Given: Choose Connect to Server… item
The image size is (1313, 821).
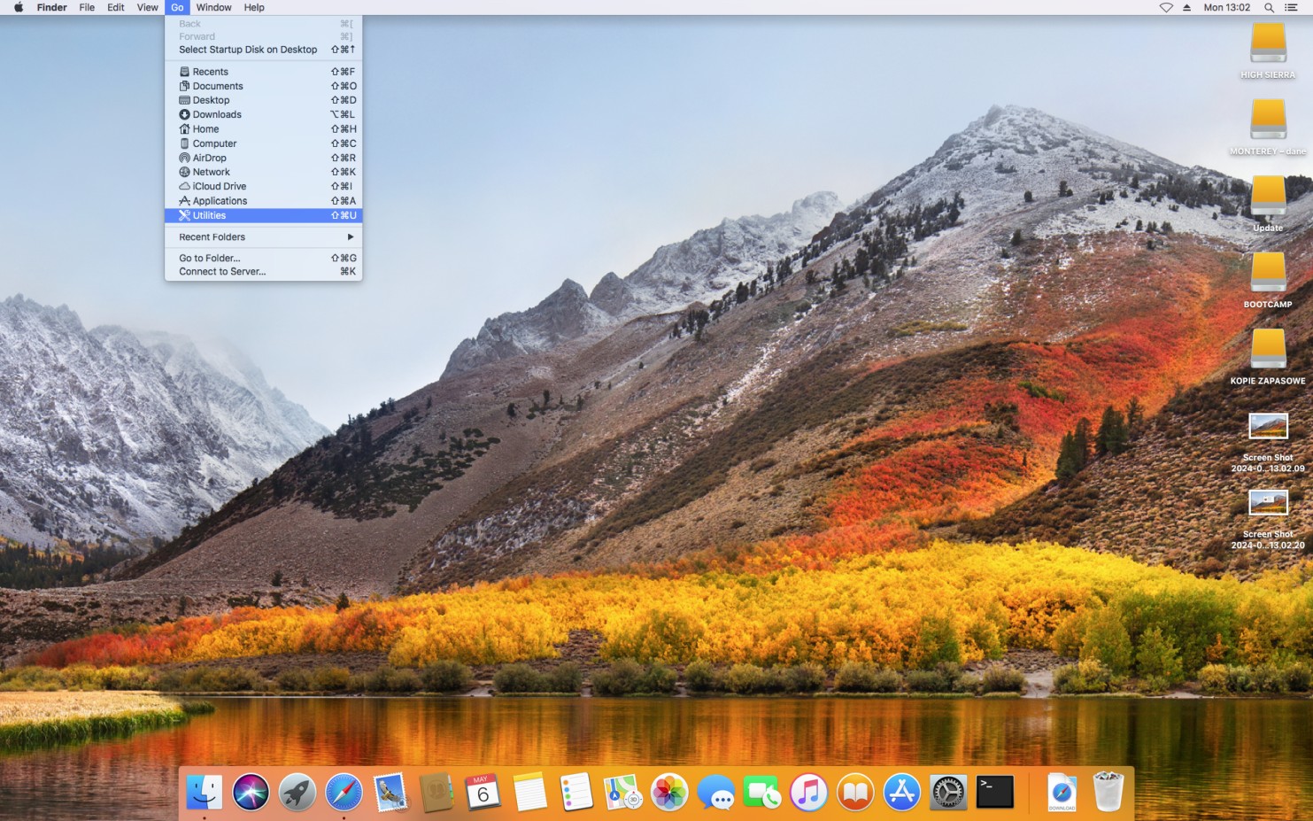Looking at the screenshot, I should [x=263, y=272].
